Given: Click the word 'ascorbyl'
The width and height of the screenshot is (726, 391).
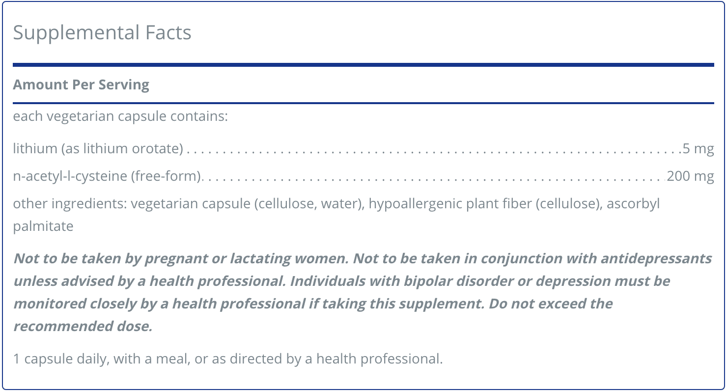Looking at the screenshot, I should point(633,203).
